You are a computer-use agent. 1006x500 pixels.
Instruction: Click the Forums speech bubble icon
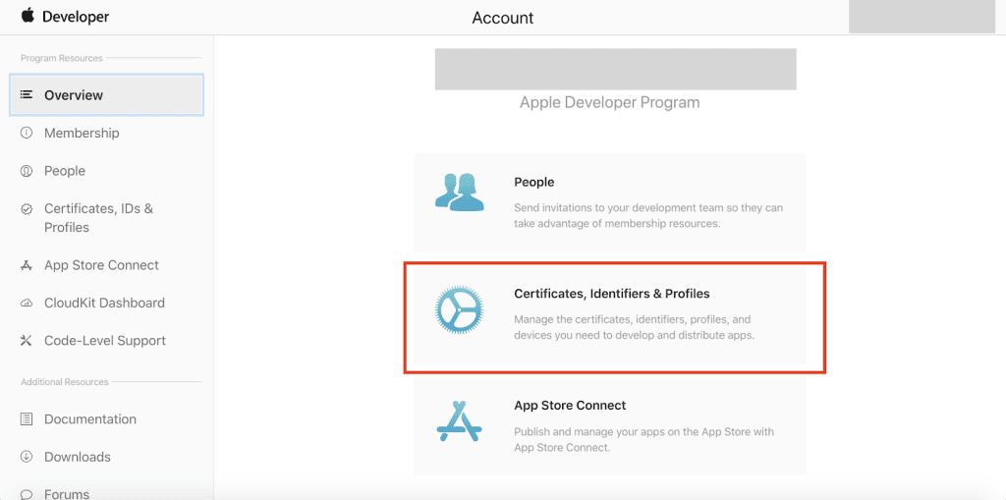(27, 494)
